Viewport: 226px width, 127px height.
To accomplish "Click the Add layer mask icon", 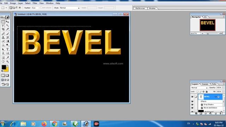I will click(x=201, y=114).
